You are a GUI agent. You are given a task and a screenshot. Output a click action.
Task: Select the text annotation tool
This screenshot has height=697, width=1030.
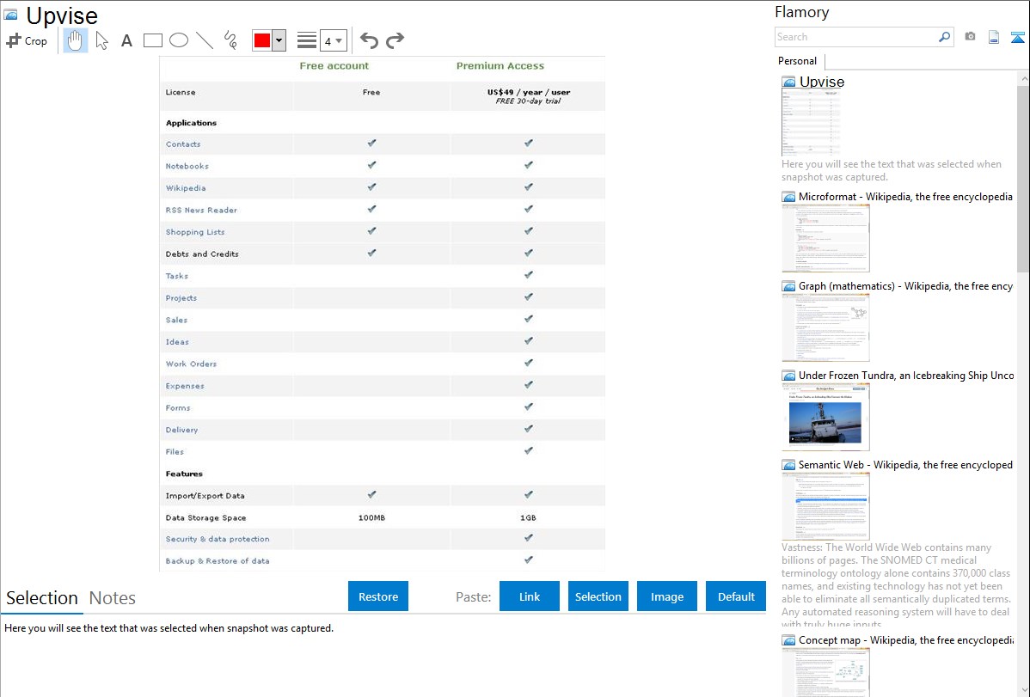point(126,40)
